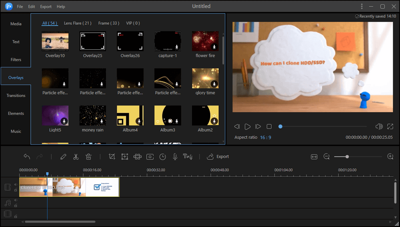Select the Overlay26 thumbnail
400x227 pixels.
(130, 41)
